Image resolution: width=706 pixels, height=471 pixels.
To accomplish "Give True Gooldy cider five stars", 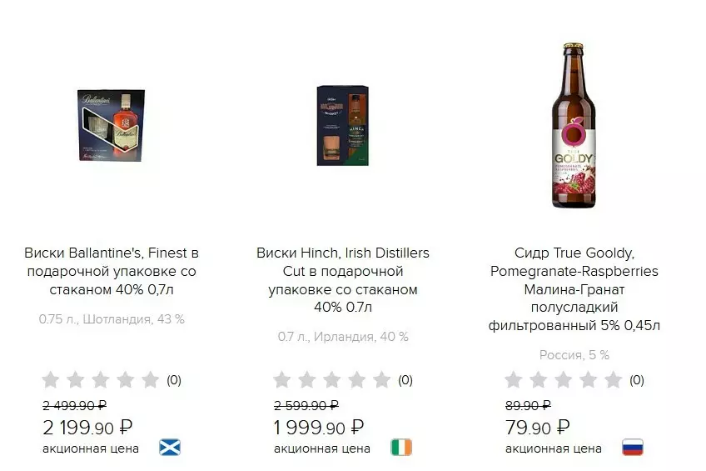I will point(614,380).
